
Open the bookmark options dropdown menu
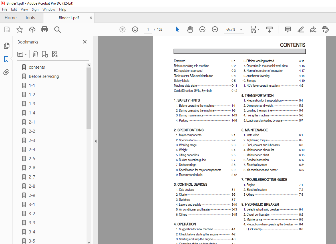click(x=22, y=54)
